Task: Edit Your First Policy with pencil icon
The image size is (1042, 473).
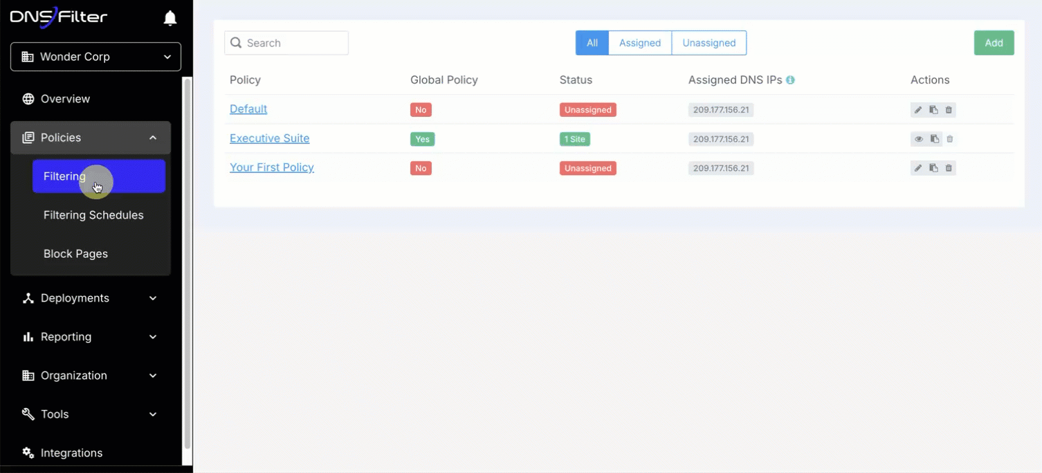Action: [918, 168]
